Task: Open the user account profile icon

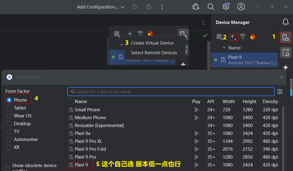Action: coord(241,7)
